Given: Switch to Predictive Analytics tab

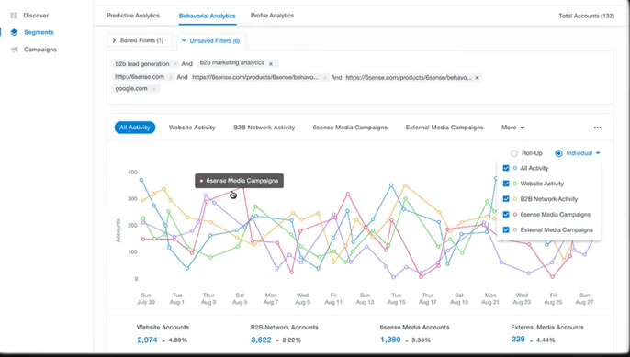Looking at the screenshot, I should pos(133,16).
